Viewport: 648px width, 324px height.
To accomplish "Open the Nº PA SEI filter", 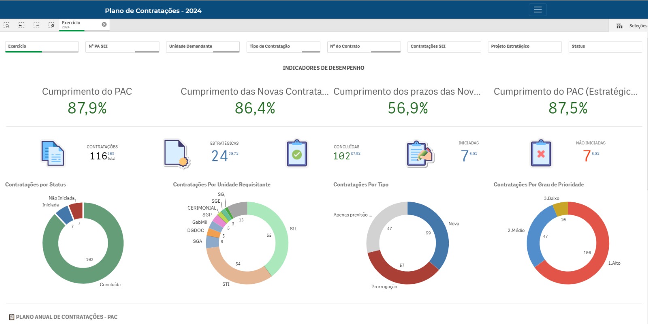I will tap(122, 47).
